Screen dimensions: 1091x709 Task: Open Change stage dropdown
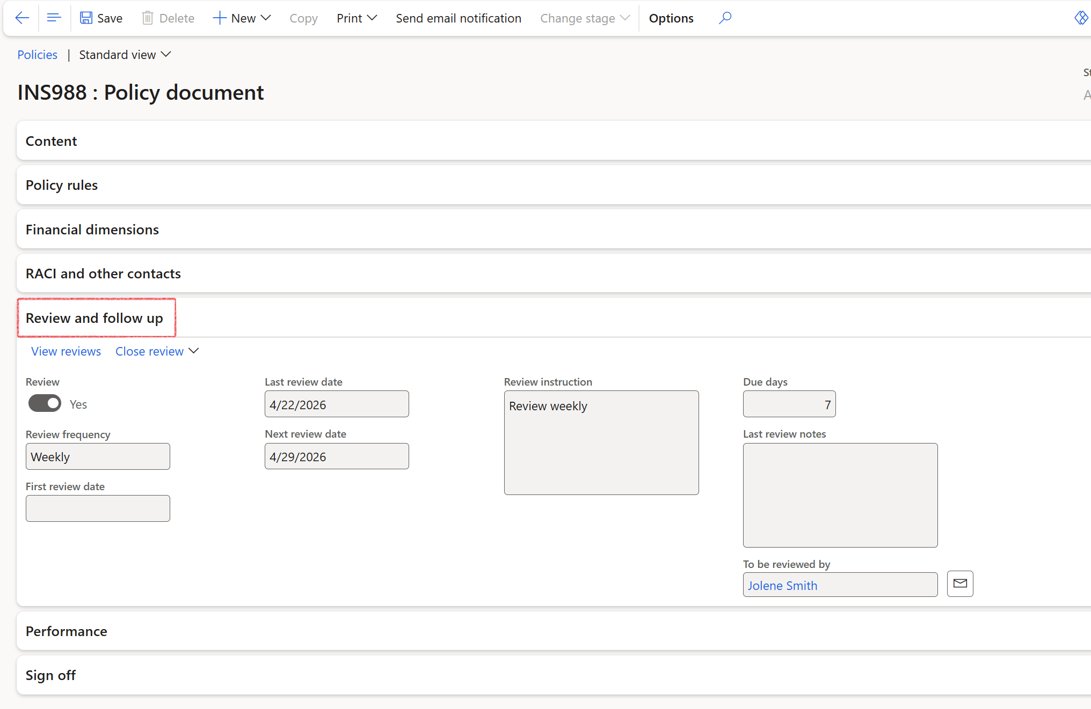585,18
